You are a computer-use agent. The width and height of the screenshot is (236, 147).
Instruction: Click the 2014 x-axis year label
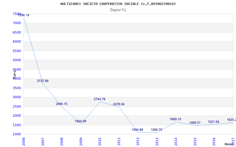pos(176,142)
